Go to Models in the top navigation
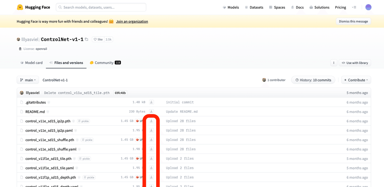The height and width of the screenshot is (187, 384). [x=231, y=7]
